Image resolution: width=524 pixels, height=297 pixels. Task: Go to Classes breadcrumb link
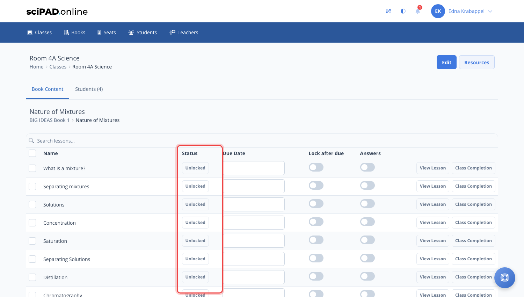tap(58, 67)
